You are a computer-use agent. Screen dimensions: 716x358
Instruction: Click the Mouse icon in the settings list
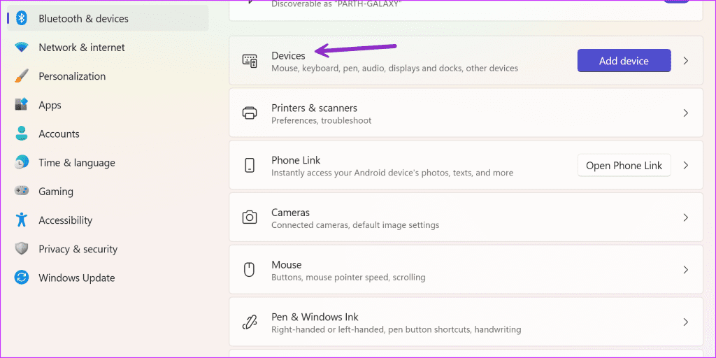click(x=250, y=269)
